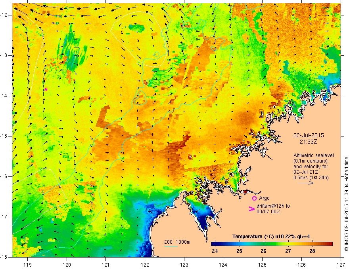The width and height of the screenshot is (349, 269).
Task: Click the dark red end of the color bar
Action: coord(330,244)
